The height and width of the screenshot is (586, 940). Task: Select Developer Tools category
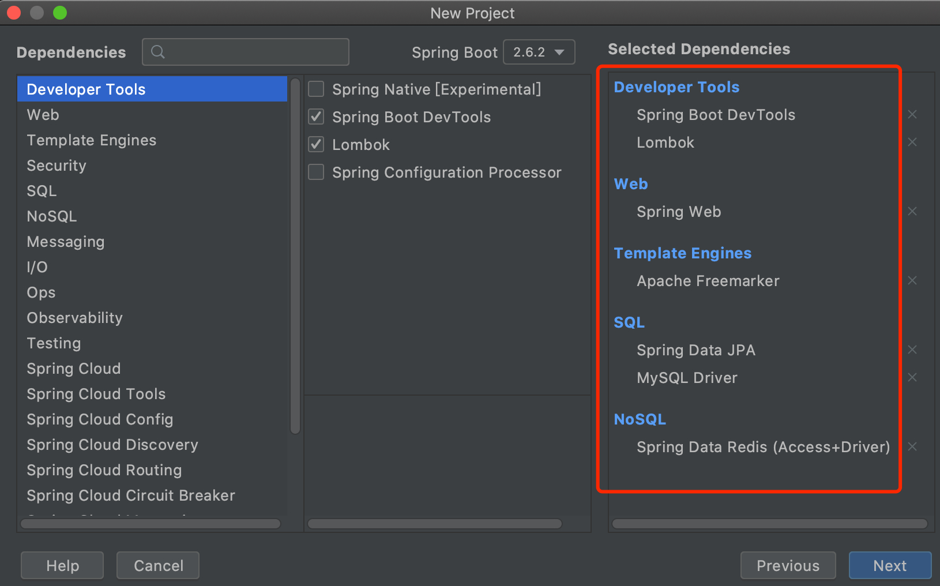[x=152, y=89]
